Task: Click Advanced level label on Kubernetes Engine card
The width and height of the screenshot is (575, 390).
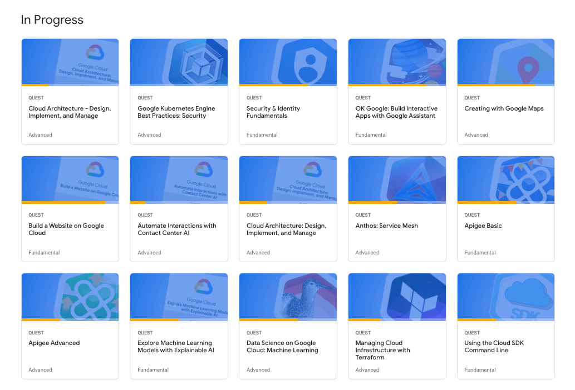Action: click(149, 135)
